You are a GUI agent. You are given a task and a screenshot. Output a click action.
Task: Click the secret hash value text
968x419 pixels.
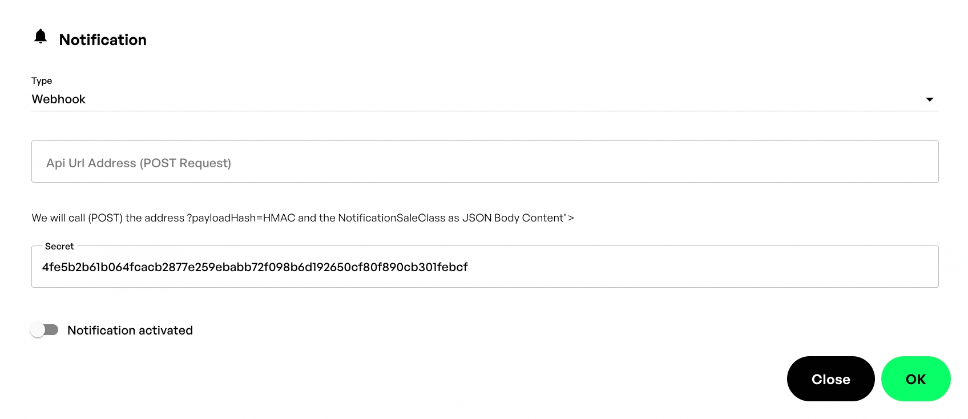(255, 267)
